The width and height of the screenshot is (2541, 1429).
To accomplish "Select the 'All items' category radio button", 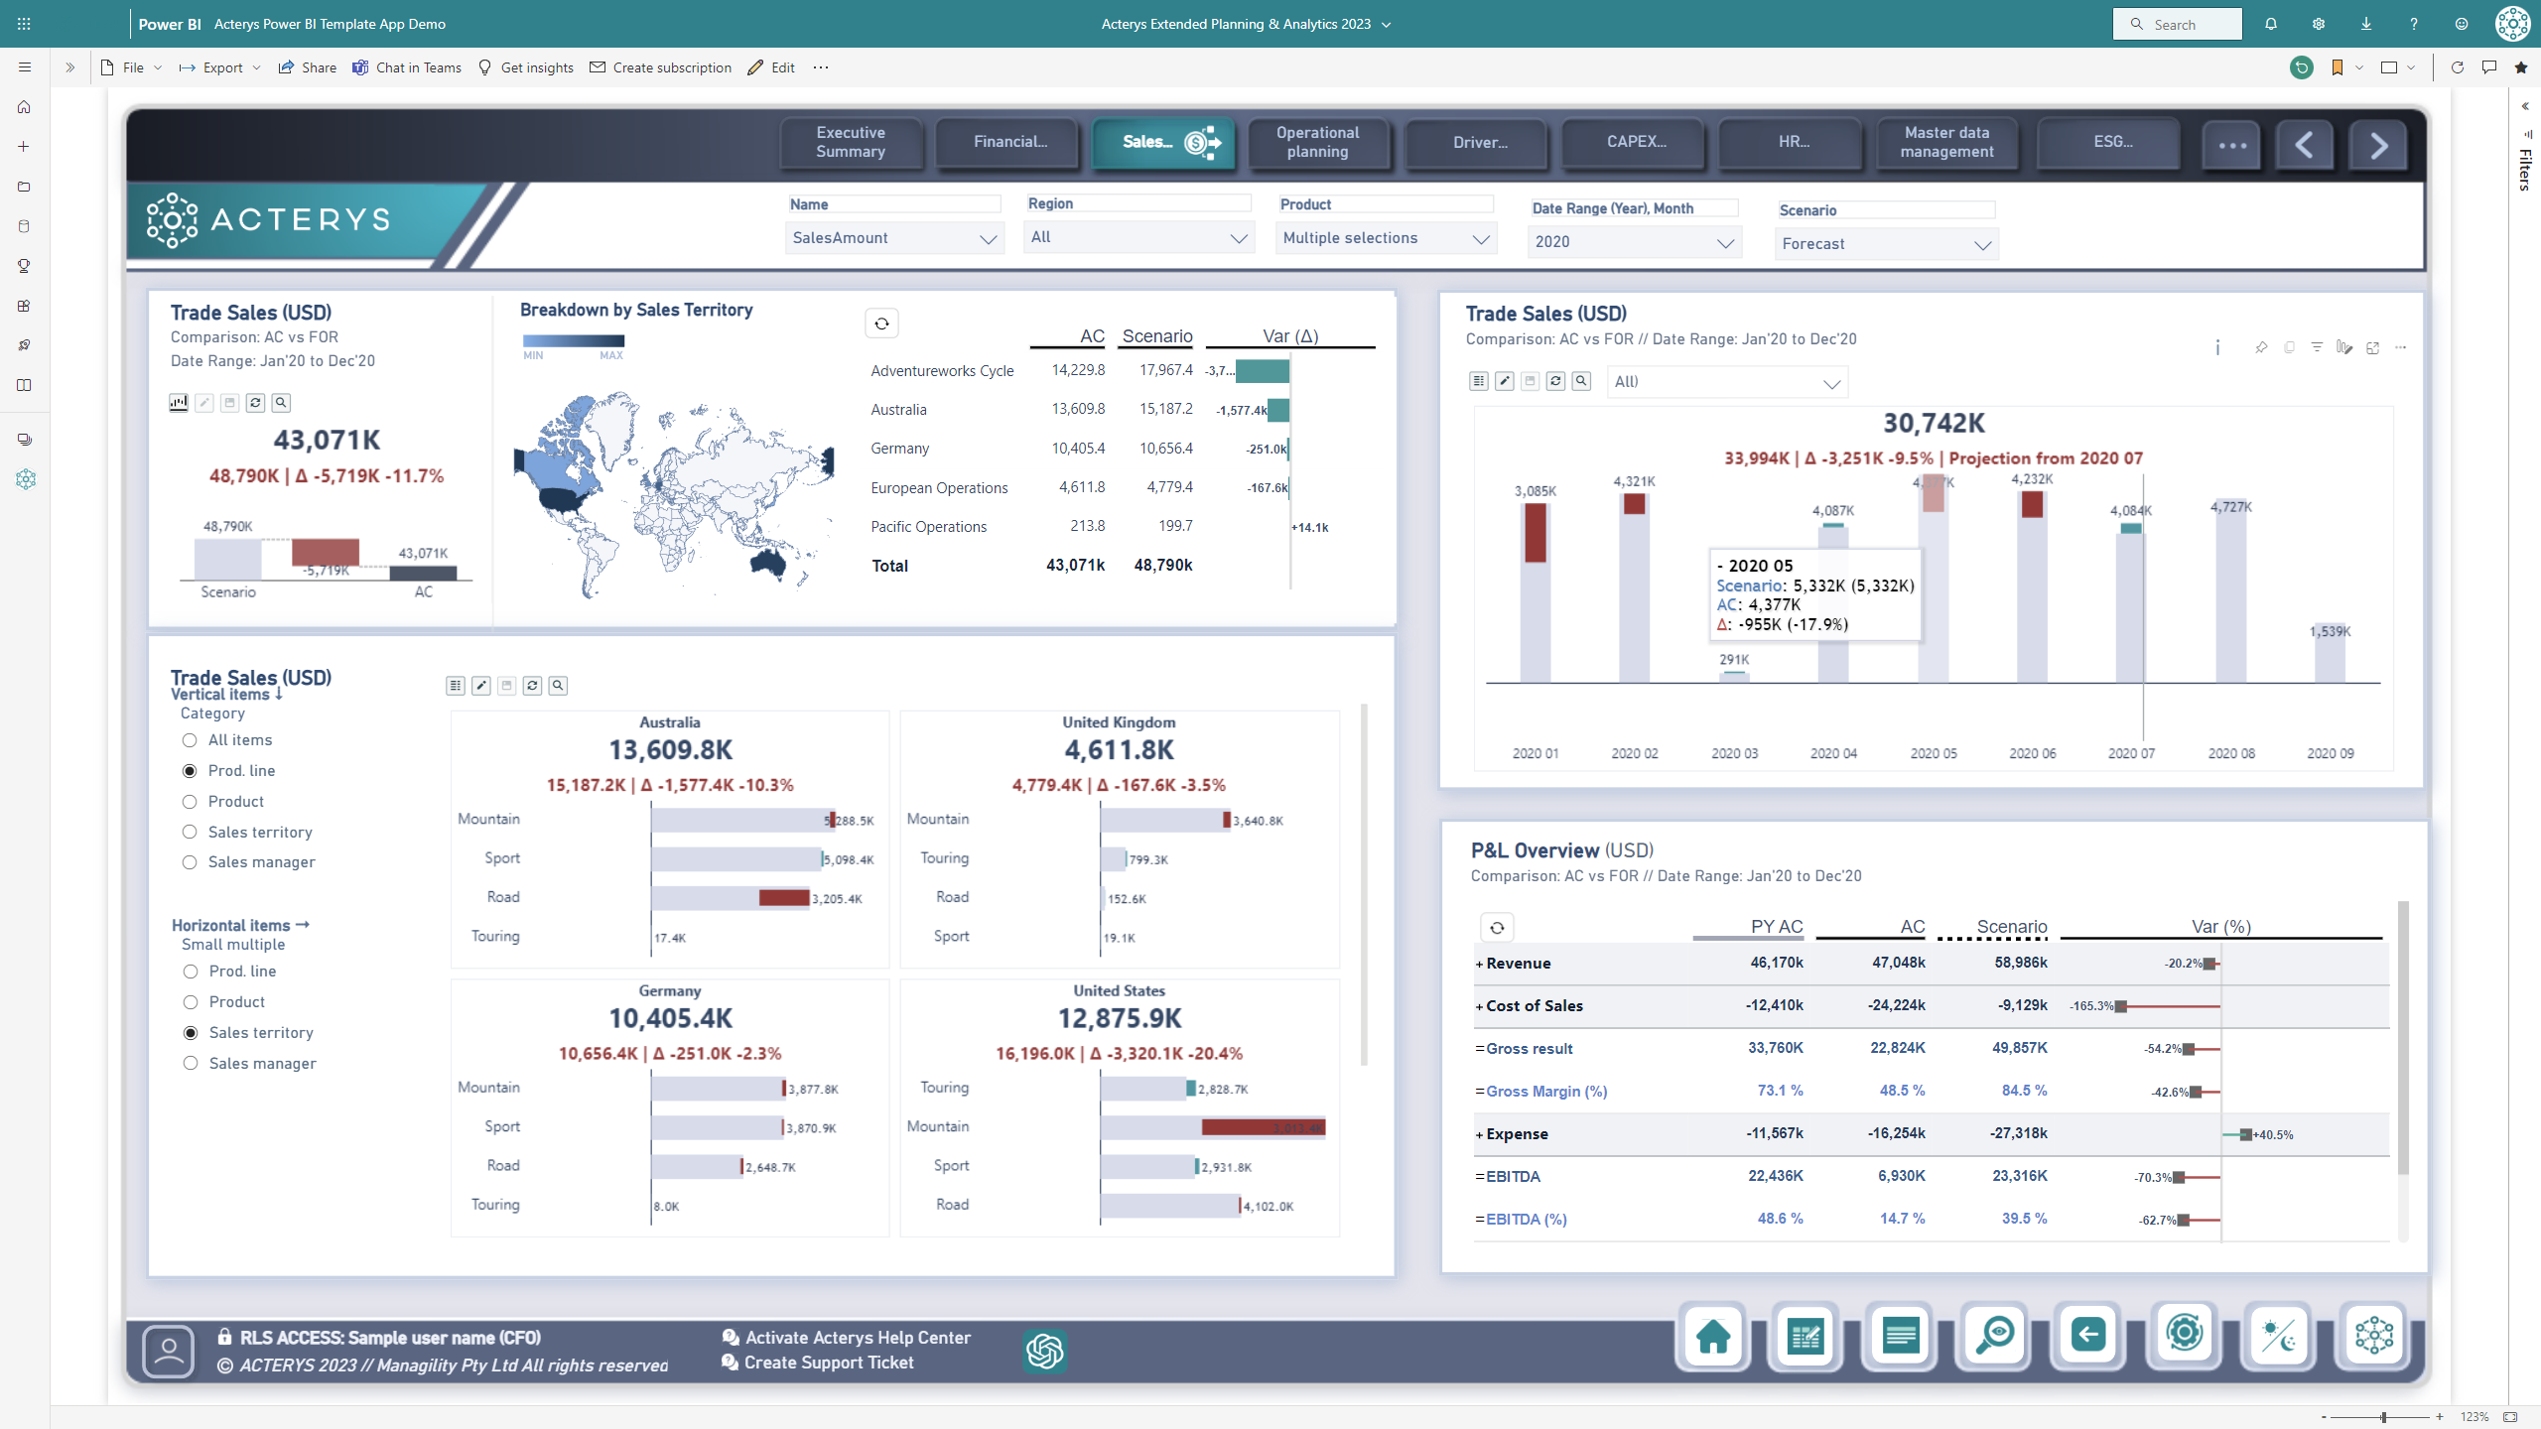I will 190,740.
